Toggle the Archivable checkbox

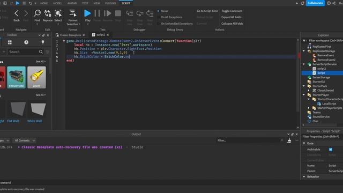(331, 150)
